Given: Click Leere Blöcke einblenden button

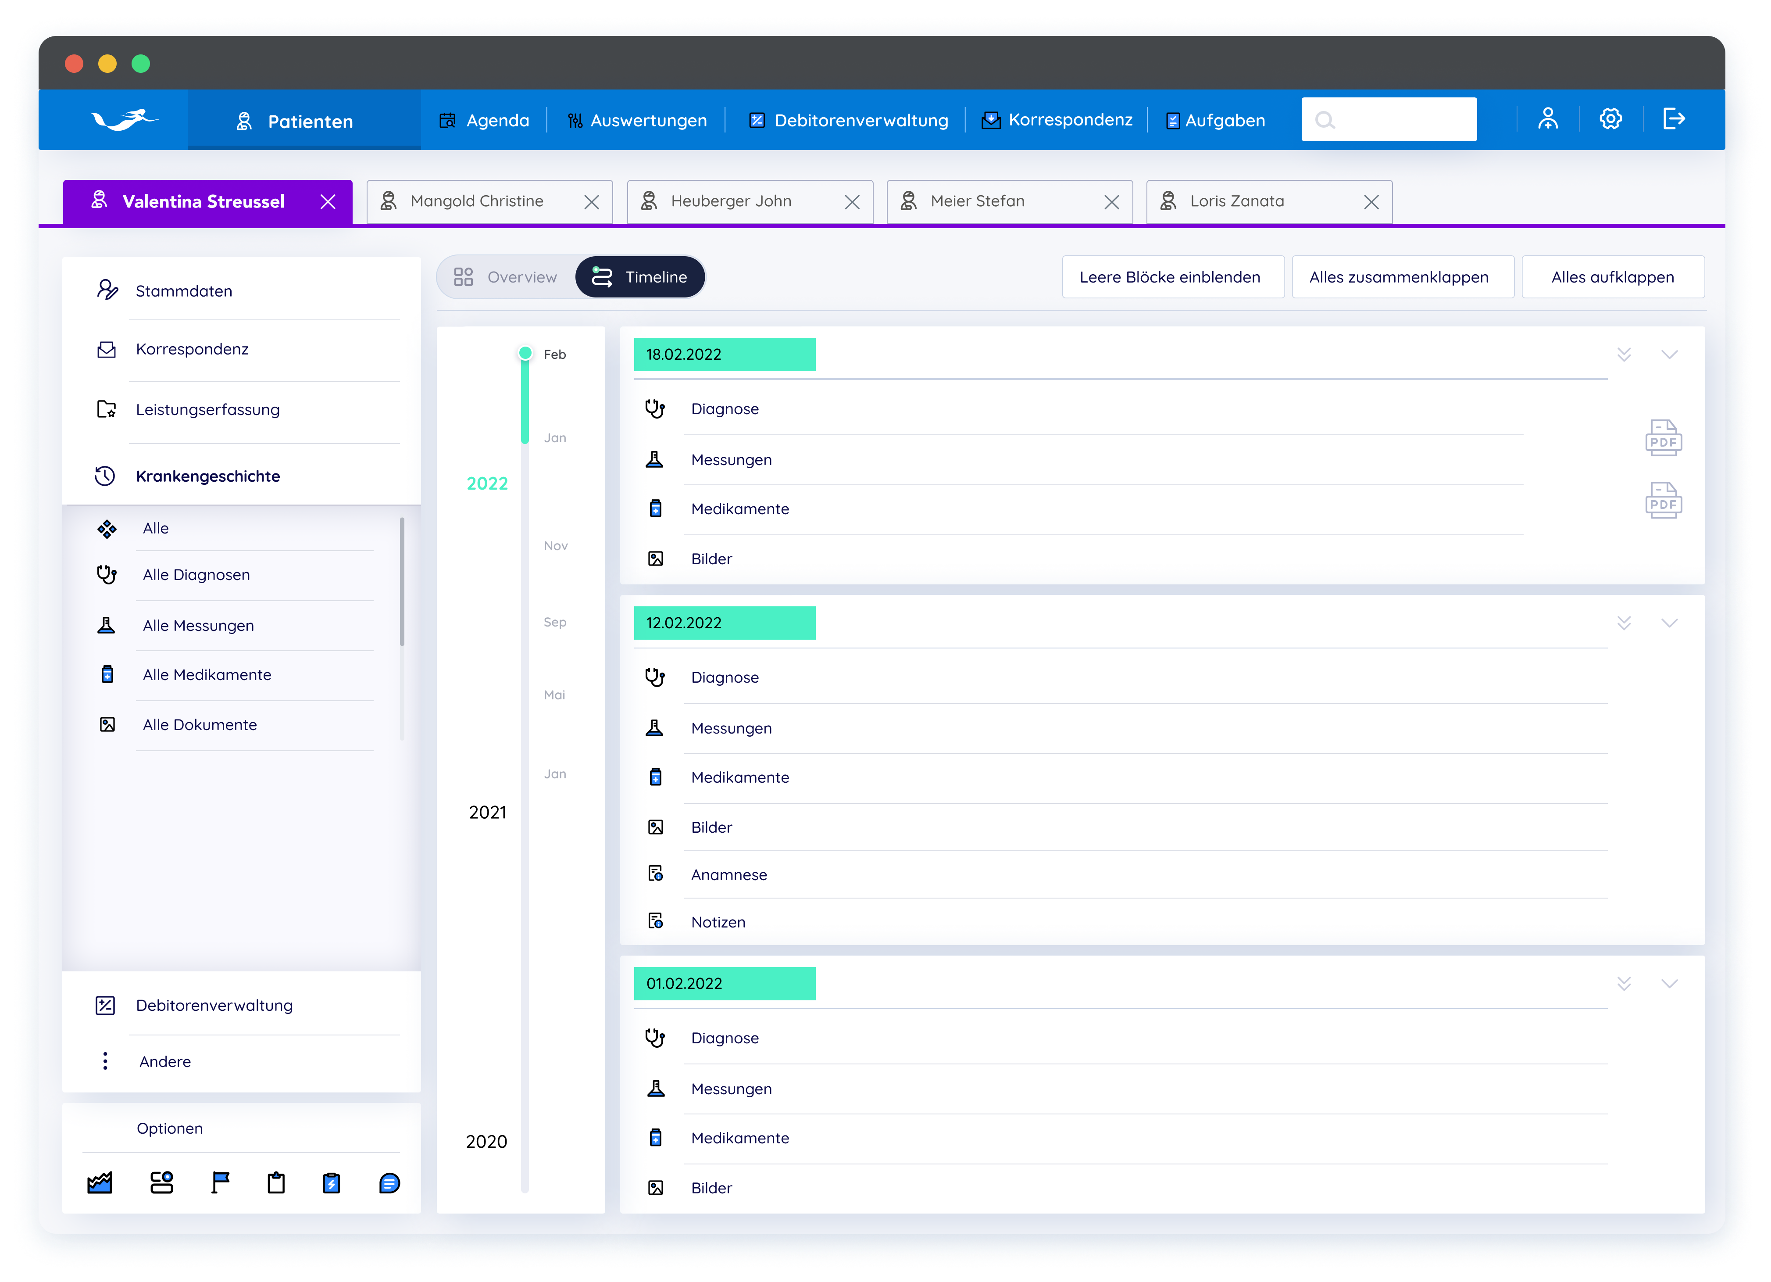Looking at the screenshot, I should [x=1172, y=277].
